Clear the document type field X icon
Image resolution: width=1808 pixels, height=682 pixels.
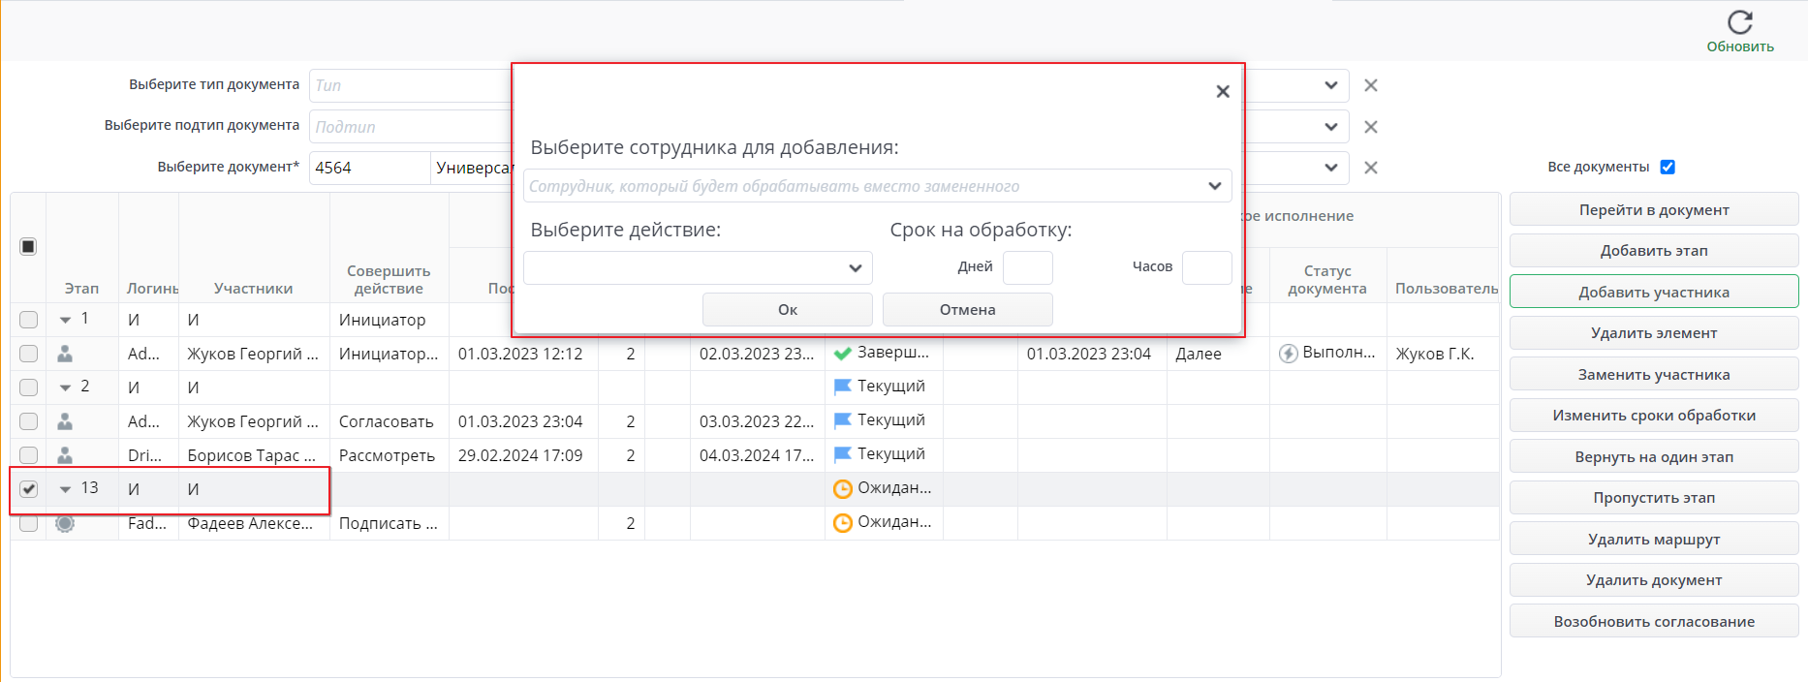click(x=1371, y=85)
